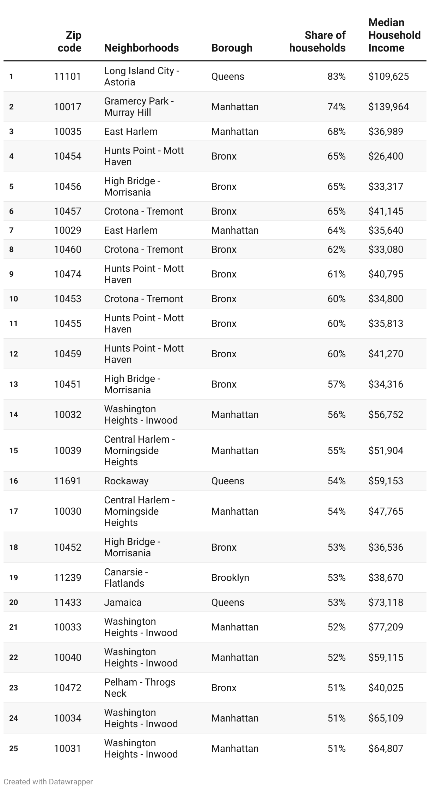
Task: Select the "Borough" column header
Action: point(232,48)
